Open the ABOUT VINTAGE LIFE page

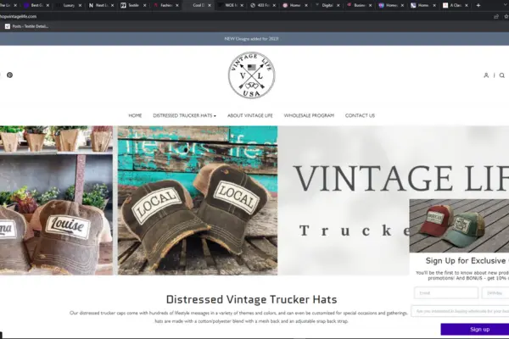pos(250,115)
